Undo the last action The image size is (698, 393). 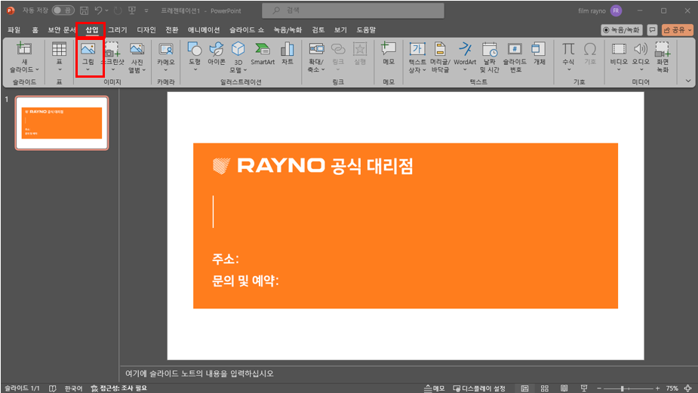[x=98, y=11]
